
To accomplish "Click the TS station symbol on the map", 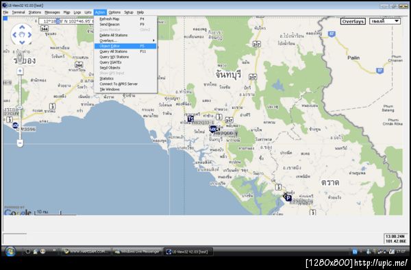I will 190,119.
